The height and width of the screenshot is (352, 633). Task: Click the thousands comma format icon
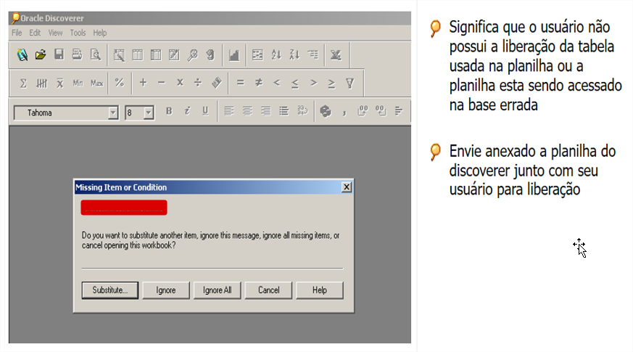[344, 112]
